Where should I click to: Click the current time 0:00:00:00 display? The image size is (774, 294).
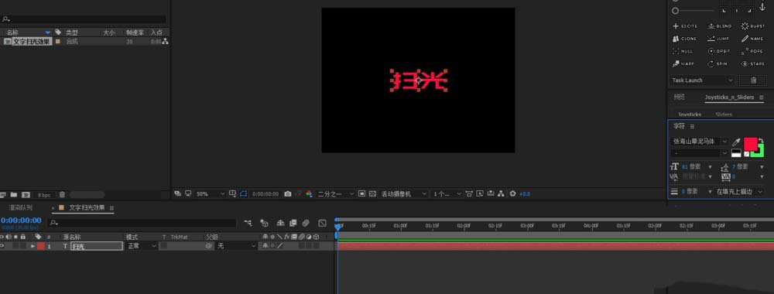21,220
